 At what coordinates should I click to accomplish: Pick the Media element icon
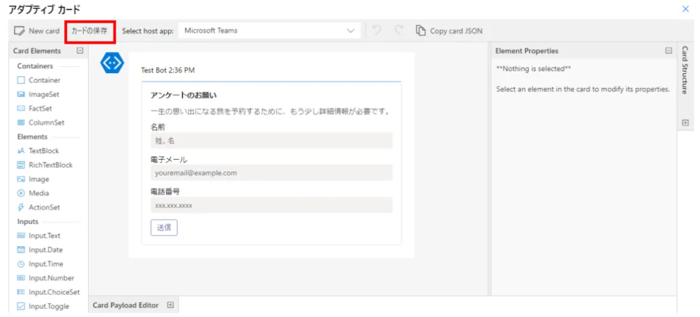tap(21, 193)
